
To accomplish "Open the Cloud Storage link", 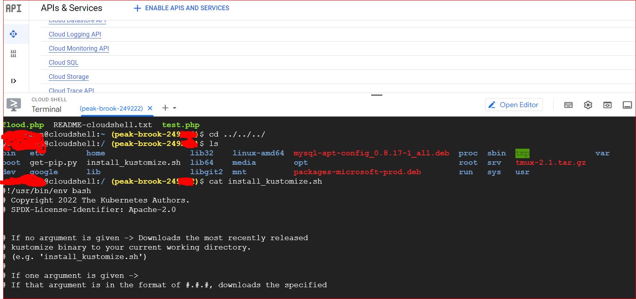I will (x=69, y=77).
